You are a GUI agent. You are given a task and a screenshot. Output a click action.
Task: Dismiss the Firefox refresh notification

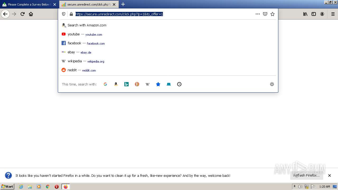point(330,175)
